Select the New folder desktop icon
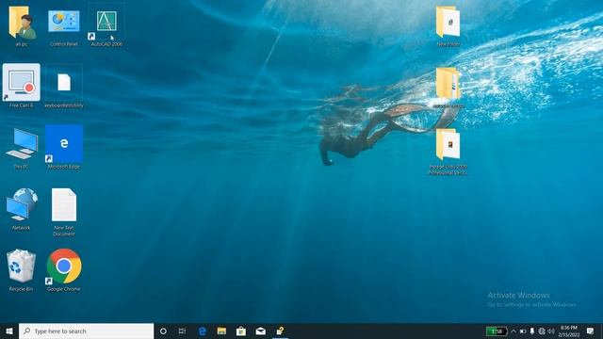This screenshot has width=603, height=339. click(448, 26)
